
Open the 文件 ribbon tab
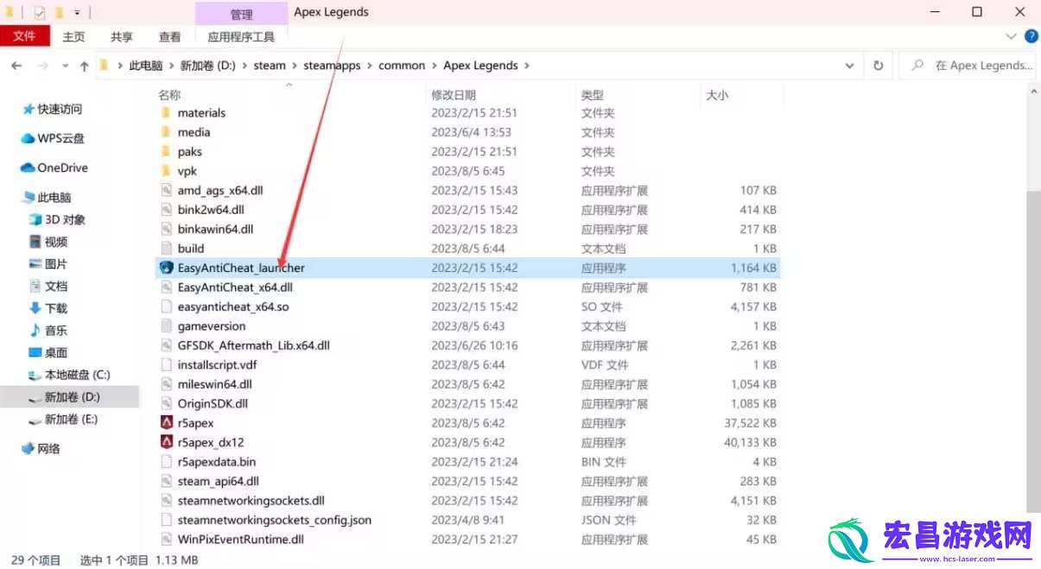tap(24, 36)
